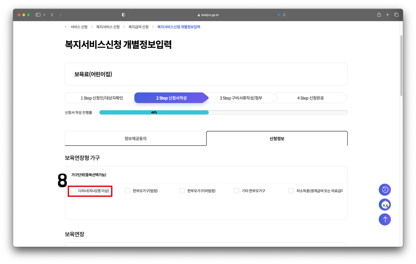416x264 pixels.
Task: Expand the sidebar options chevron
Action: click(45, 15)
